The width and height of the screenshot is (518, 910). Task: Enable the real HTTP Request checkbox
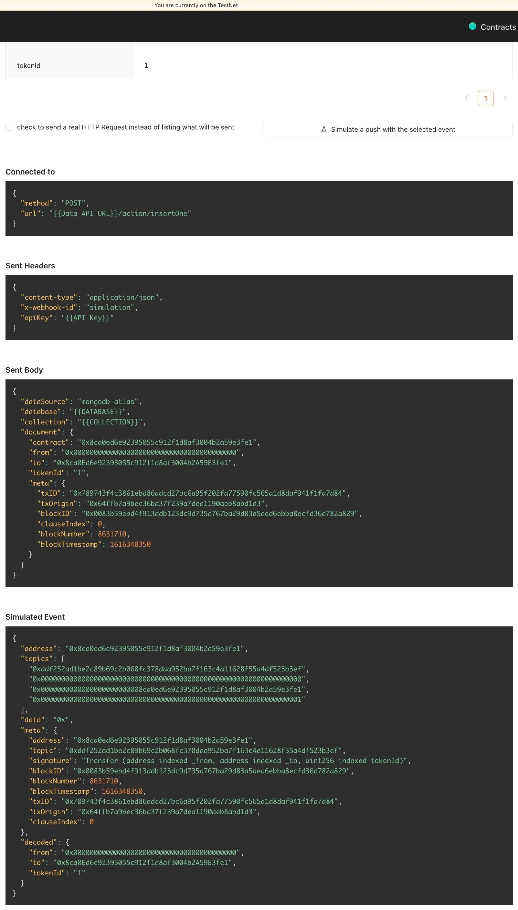(x=10, y=127)
